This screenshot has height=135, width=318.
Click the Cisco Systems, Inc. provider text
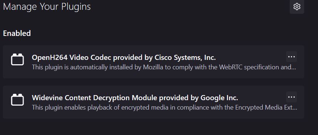coord(185,58)
